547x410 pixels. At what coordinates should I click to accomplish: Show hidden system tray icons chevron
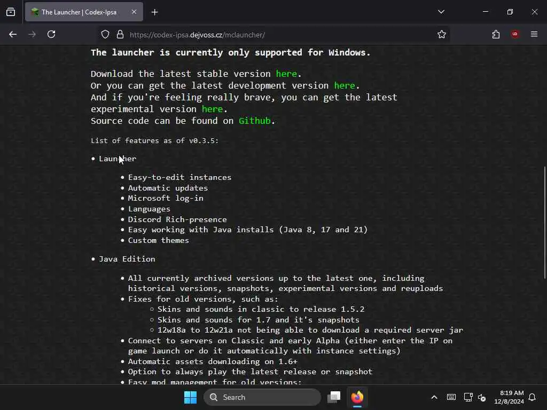[434, 397]
